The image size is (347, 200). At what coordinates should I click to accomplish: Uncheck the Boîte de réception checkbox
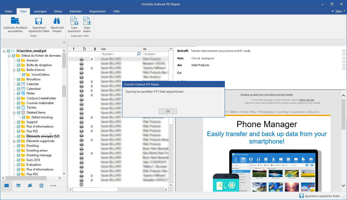pos(19,65)
